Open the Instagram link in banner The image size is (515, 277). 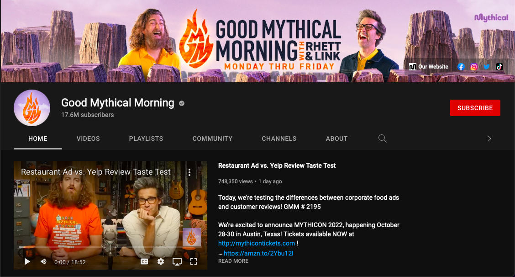pos(473,67)
